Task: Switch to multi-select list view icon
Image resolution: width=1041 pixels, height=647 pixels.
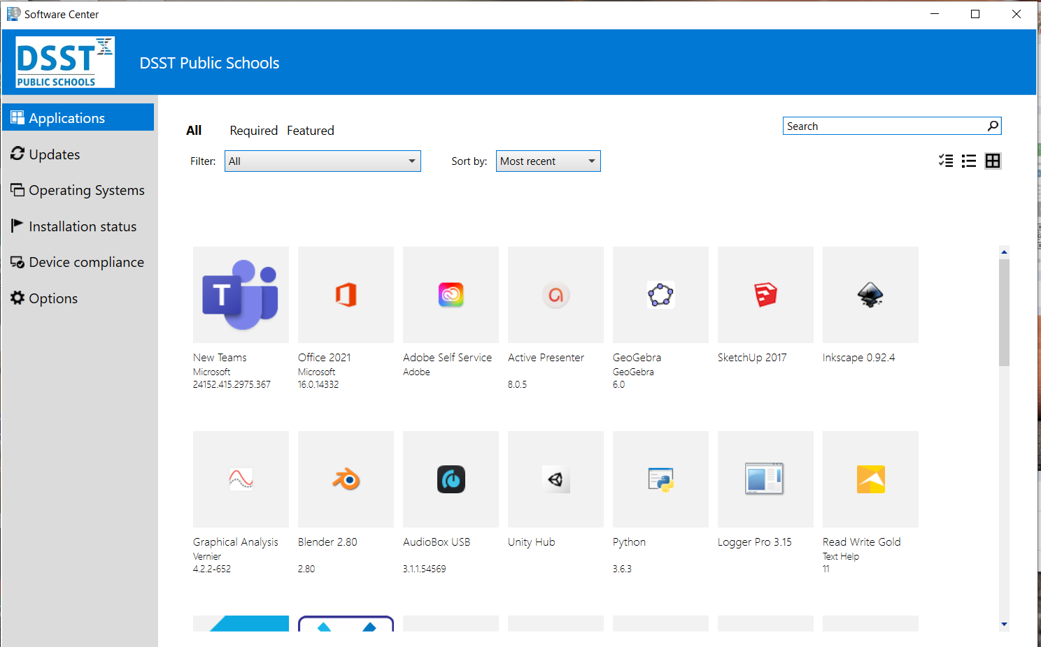Action: click(946, 161)
